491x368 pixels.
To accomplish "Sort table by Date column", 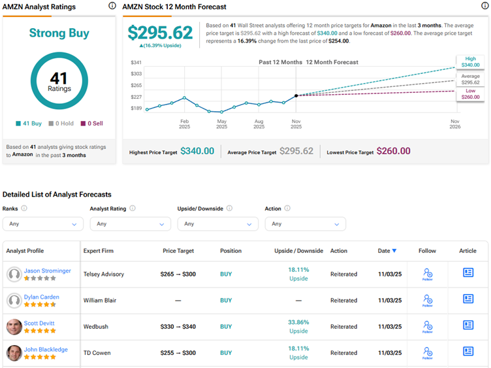I will (x=387, y=251).
